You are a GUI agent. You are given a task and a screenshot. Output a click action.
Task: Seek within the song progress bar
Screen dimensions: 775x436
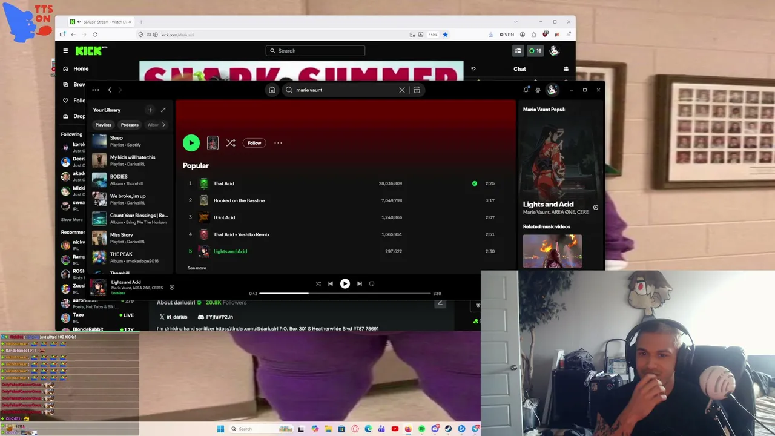345,294
